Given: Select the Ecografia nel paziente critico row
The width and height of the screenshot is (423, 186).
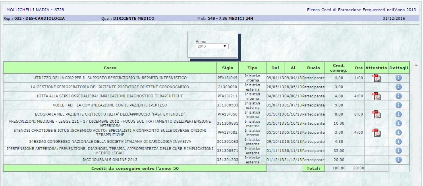Looking at the screenshot, I should tap(110, 114).
